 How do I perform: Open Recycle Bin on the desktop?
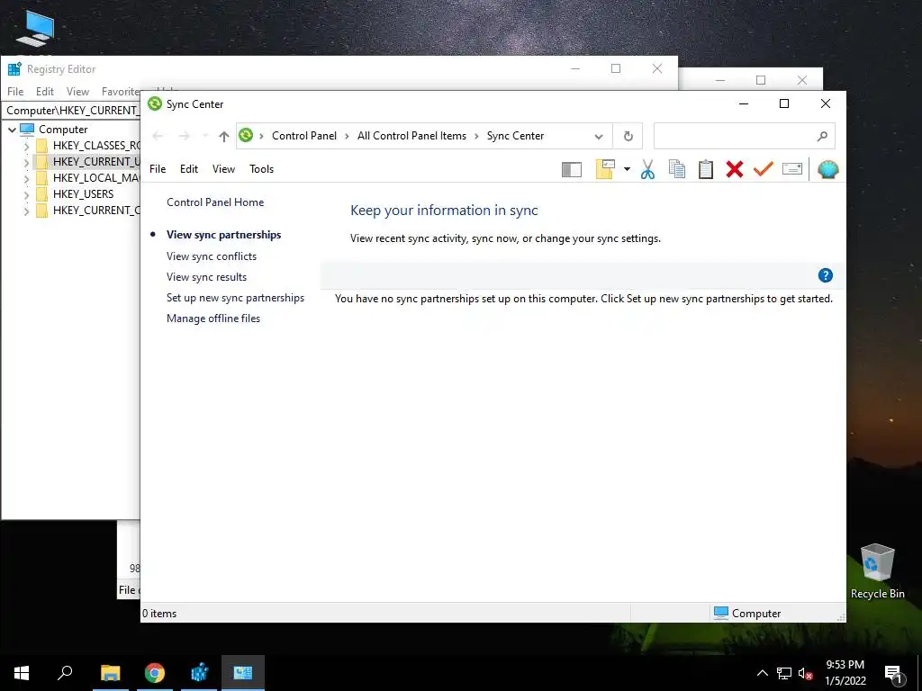(877, 571)
